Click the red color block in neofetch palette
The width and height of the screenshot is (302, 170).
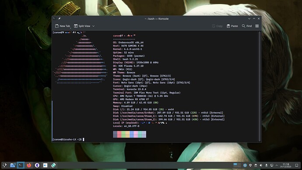tap(119, 134)
